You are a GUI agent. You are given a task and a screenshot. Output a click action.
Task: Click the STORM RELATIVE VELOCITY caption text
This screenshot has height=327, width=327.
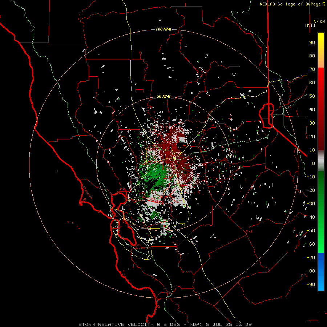[116, 324]
